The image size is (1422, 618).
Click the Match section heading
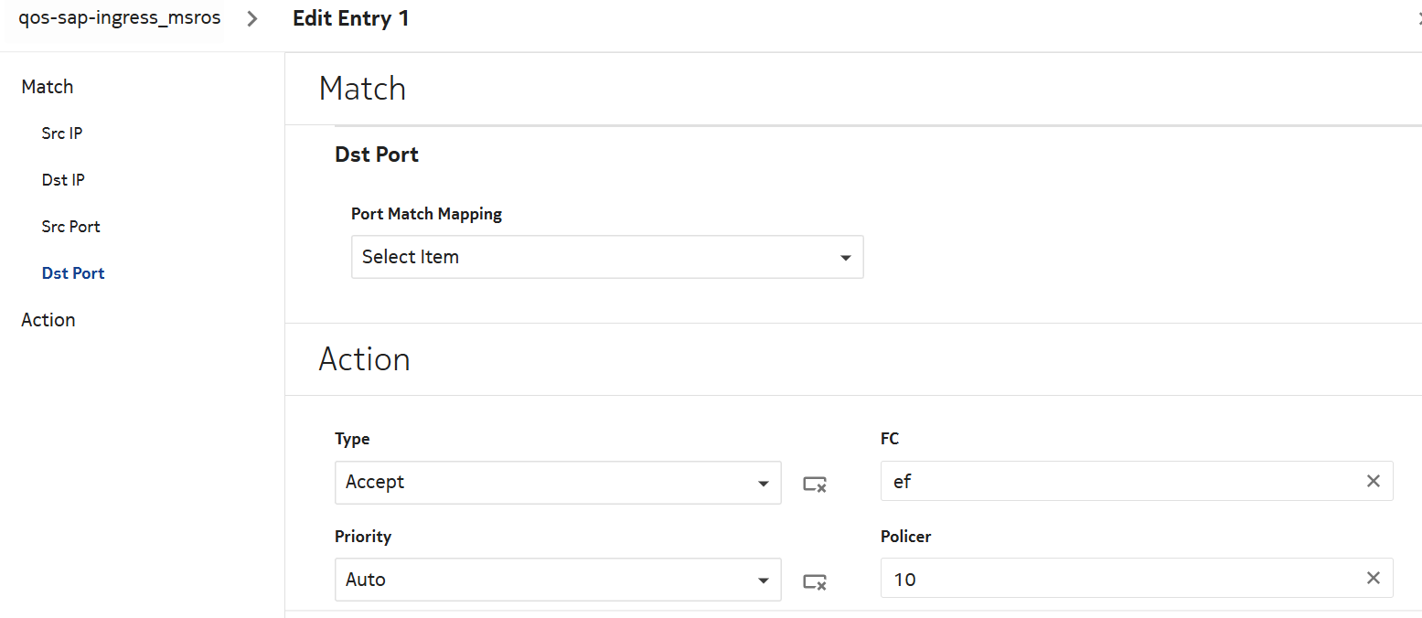point(362,89)
